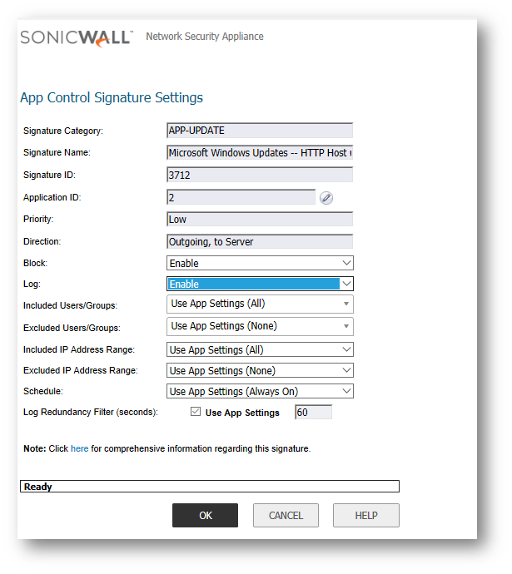Follow the 'here' link in the note
This screenshot has width=512, height=574.
[79, 449]
